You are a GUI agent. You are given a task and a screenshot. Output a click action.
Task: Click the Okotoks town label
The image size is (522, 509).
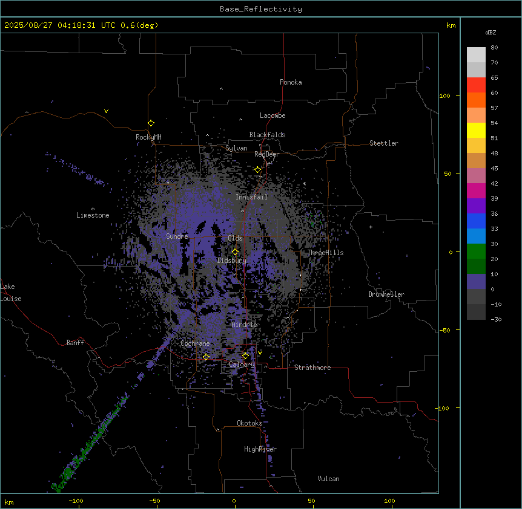(249, 423)
